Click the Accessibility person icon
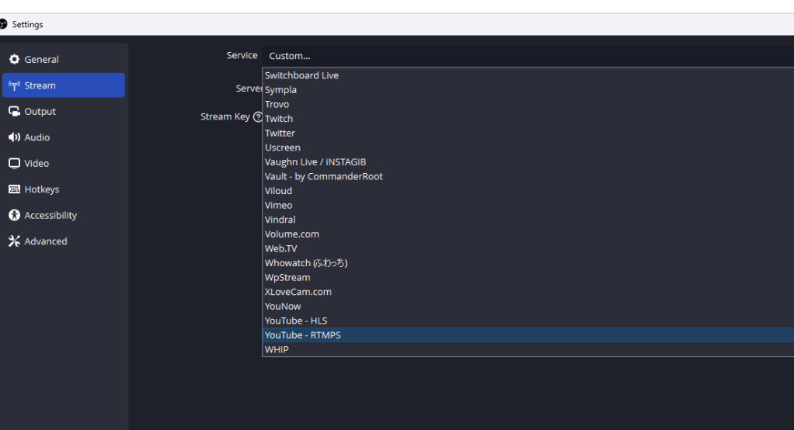Image resolution: width=794 pixels, height=430 pixels. coord(14,215)
